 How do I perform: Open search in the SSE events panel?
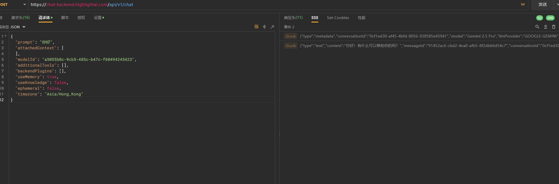[537, 27]
